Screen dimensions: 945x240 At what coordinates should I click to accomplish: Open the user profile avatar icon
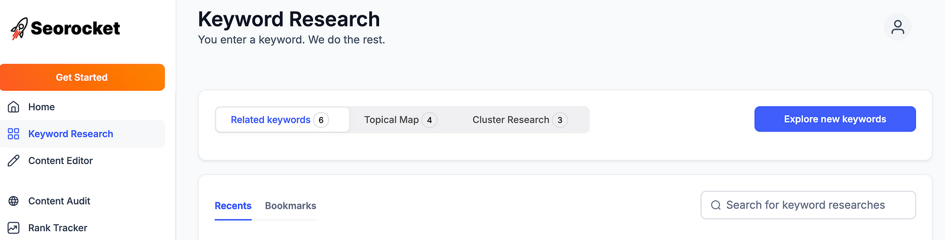coord(897,27)
